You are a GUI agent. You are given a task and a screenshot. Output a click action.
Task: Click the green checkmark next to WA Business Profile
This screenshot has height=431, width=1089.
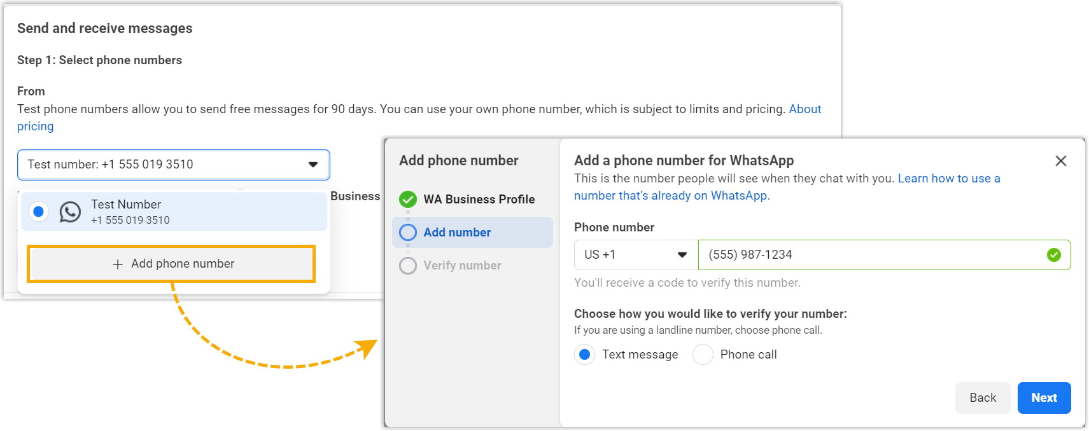[x=408, y=200]
